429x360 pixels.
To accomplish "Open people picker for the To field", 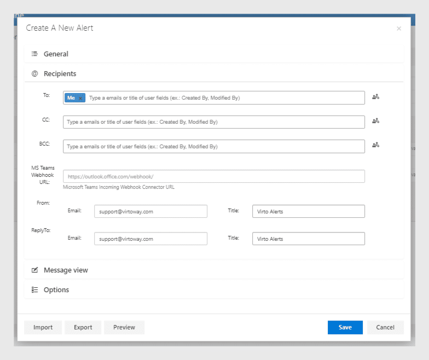I will [375, 97].
